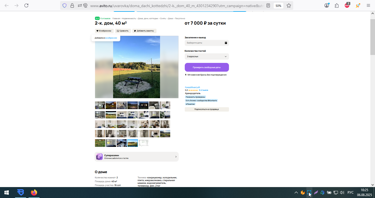Open the 2 взрослых guests dropdown

pos(207,57)
